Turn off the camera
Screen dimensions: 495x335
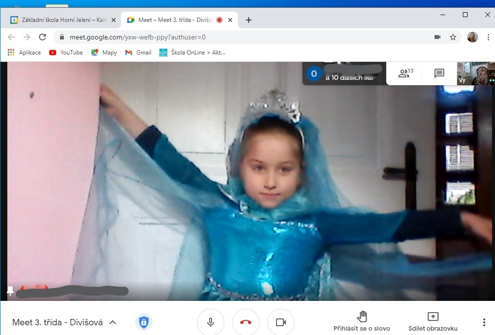coord(281,322)
